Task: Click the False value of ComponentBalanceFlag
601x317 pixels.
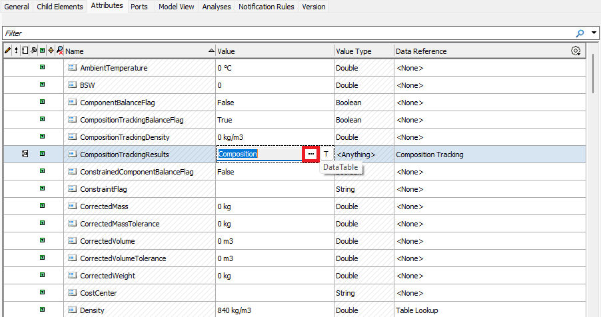Action: [226, 103]
